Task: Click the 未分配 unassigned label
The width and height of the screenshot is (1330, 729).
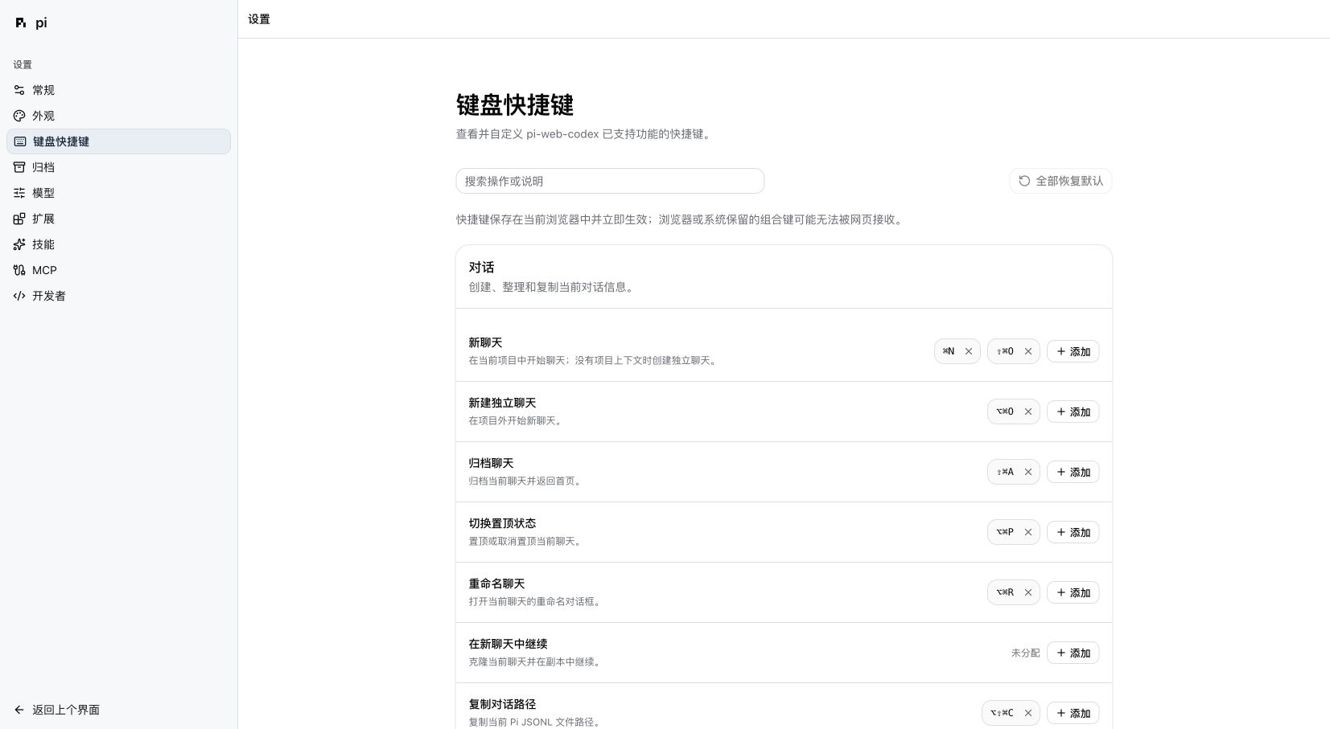Action: coord(1025,653)
